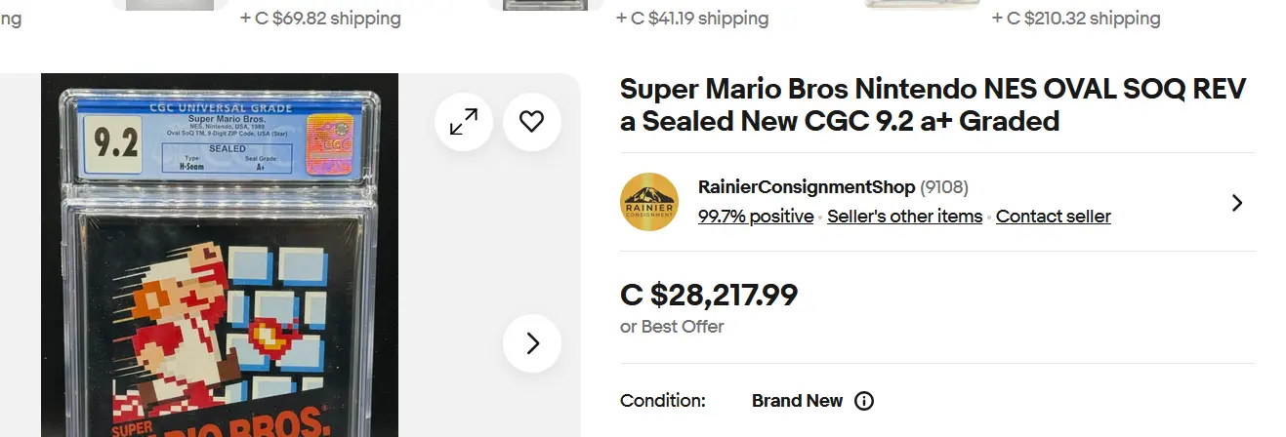
Task: Add this listing to watchlist with heart
Action: (x=531, y=122)
